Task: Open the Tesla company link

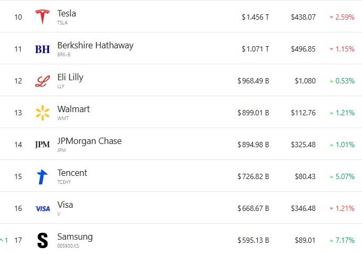Action: pyautogui.click(x=67, y=13)
